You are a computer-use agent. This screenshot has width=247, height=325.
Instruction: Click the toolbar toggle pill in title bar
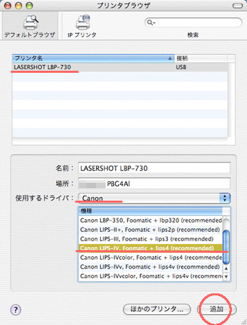[237, 5]
